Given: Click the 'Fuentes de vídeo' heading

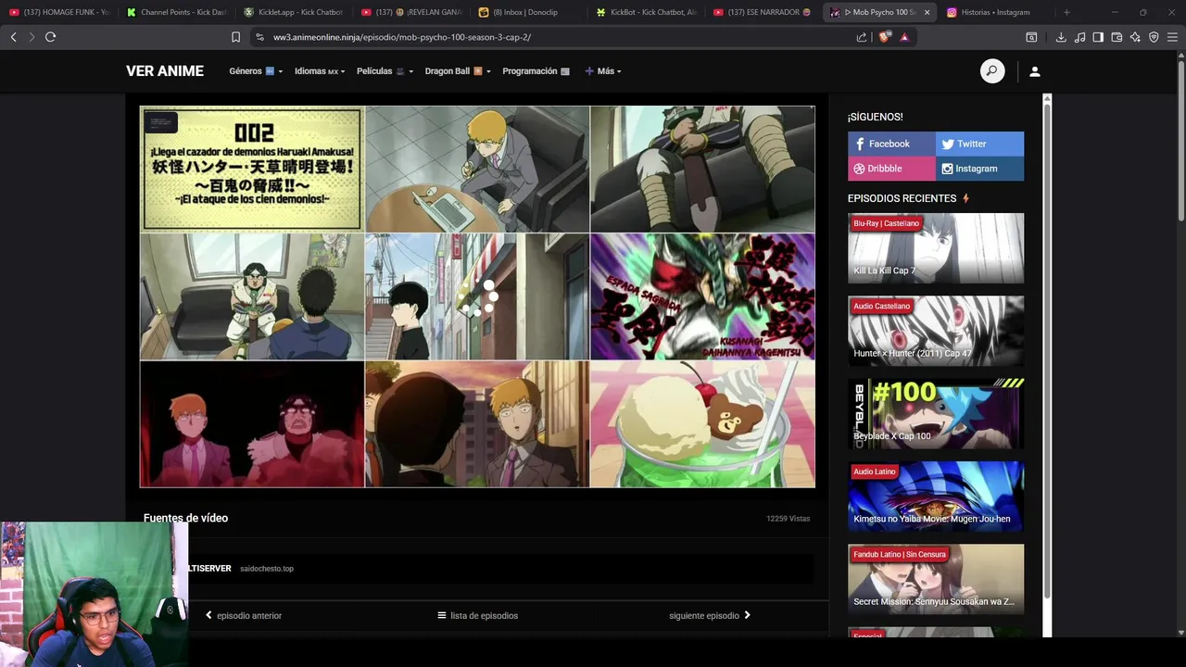Looking at the screenshot, I should coord(185,518).
